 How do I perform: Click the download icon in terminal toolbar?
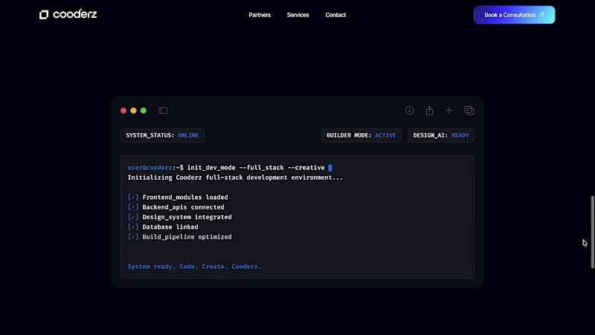coord(410,110)
